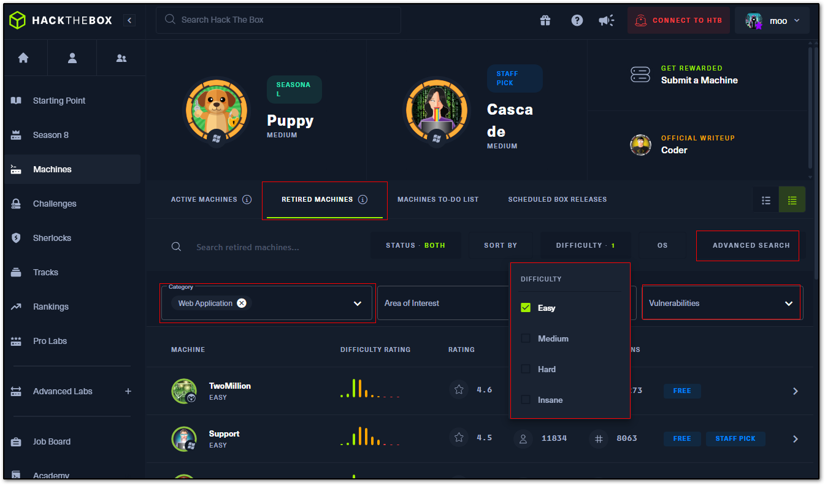Image resolution: width=825 pixels, height=485 pixels.
Task: Click the Hack The Box logo
Action: click(x=61, y=20)
